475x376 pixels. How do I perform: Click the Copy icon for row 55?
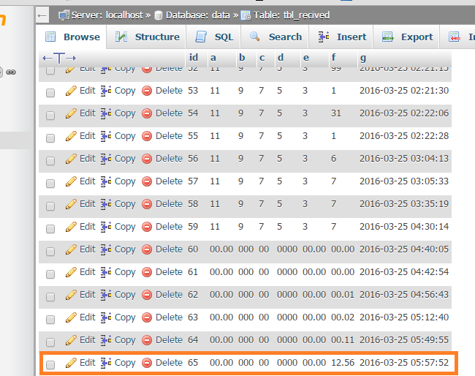(106, 136)
